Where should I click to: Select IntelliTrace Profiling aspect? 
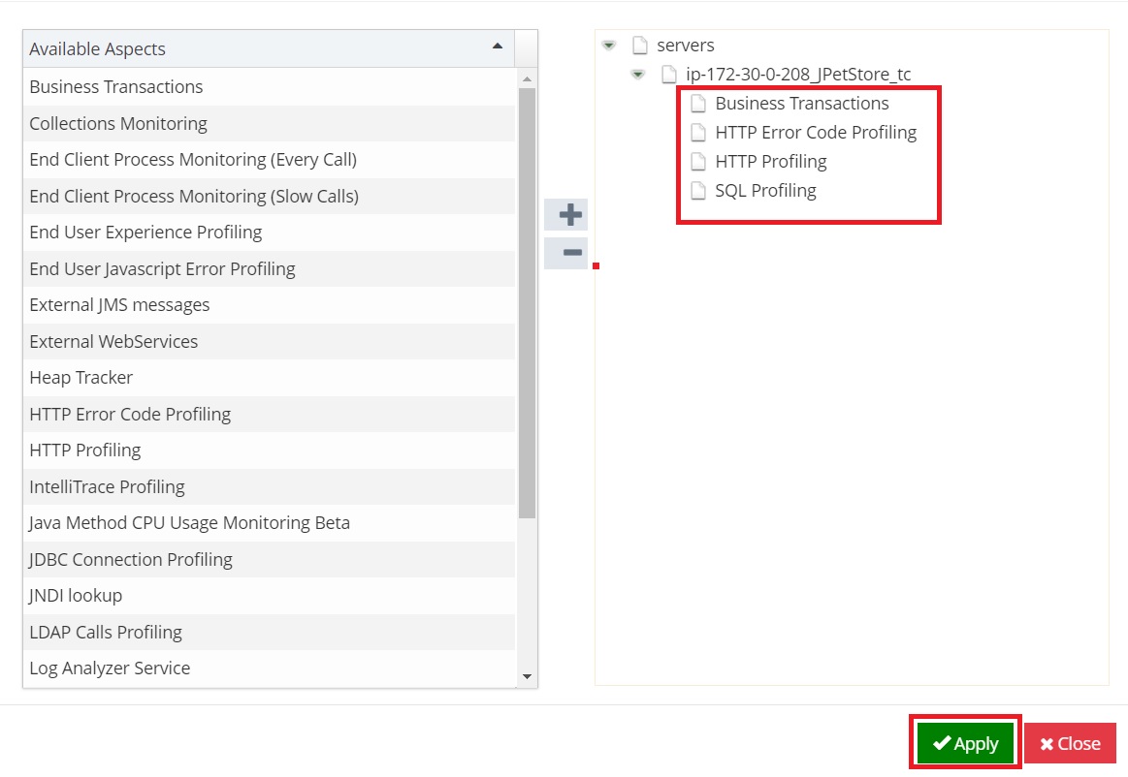point(269,486)
